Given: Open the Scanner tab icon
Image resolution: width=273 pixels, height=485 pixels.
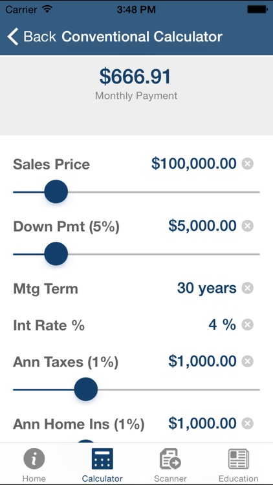Looking at the screenshot, I should 170,459.
